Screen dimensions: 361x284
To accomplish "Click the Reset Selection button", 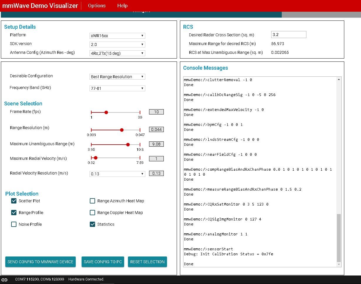I will (147, 262).
